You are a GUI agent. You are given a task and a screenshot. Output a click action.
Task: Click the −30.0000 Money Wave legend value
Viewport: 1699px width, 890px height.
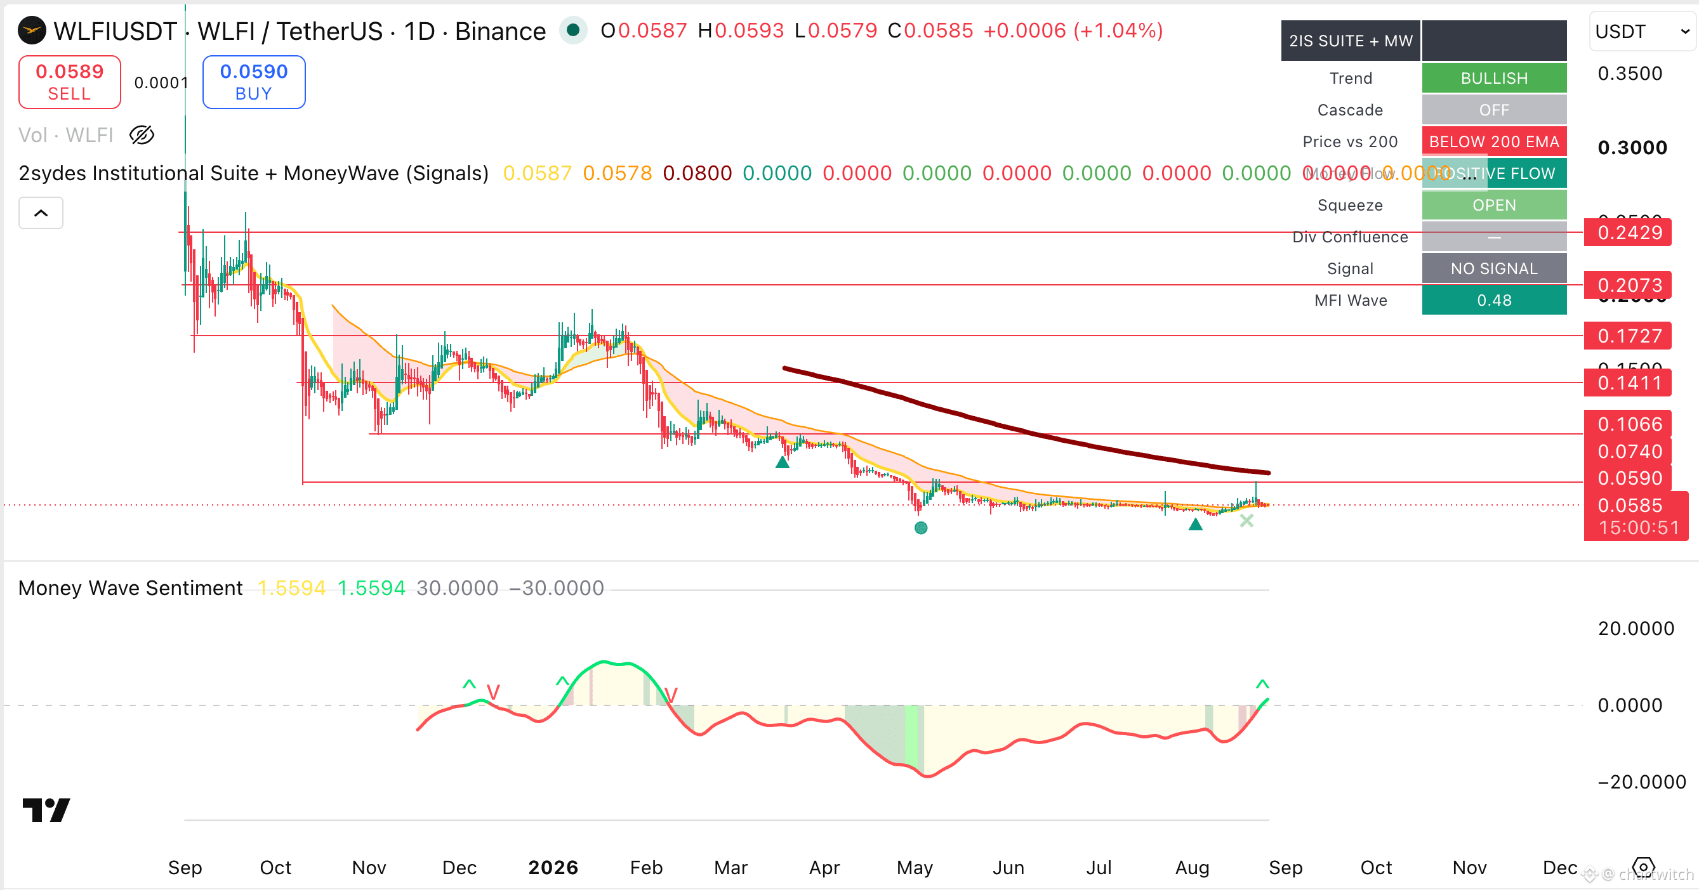[557, 587]
